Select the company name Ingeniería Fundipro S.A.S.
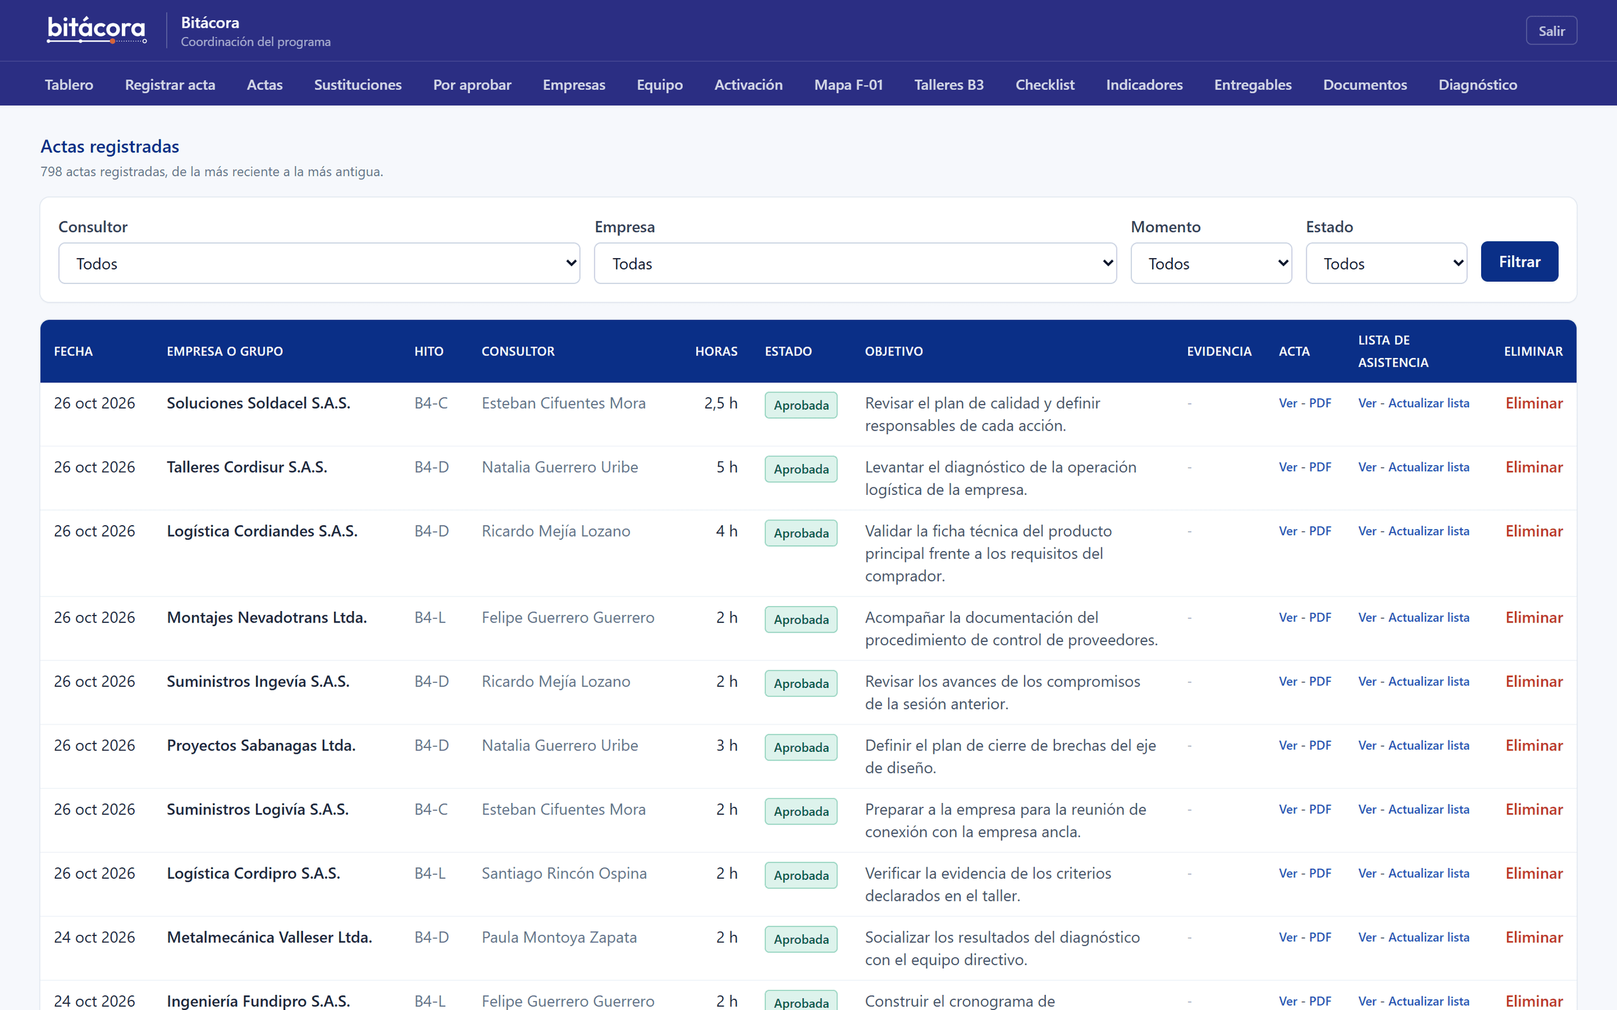 pyautogui.click(x=258, y=1001)
